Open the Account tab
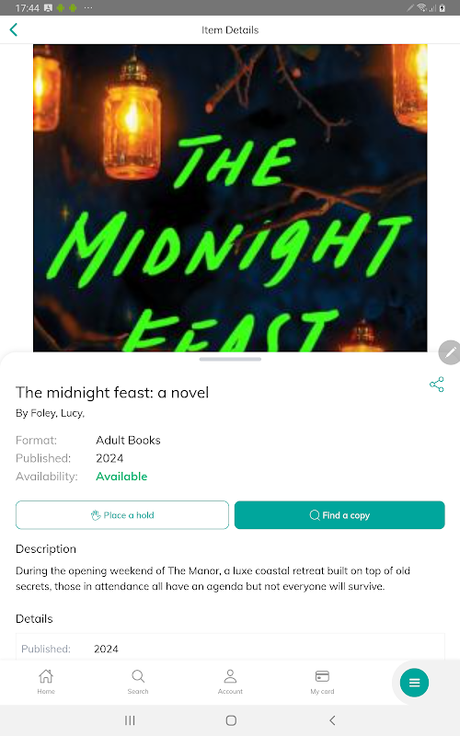Image resolution: width=460 pixels, height=736 pixels. pos(230,682)
